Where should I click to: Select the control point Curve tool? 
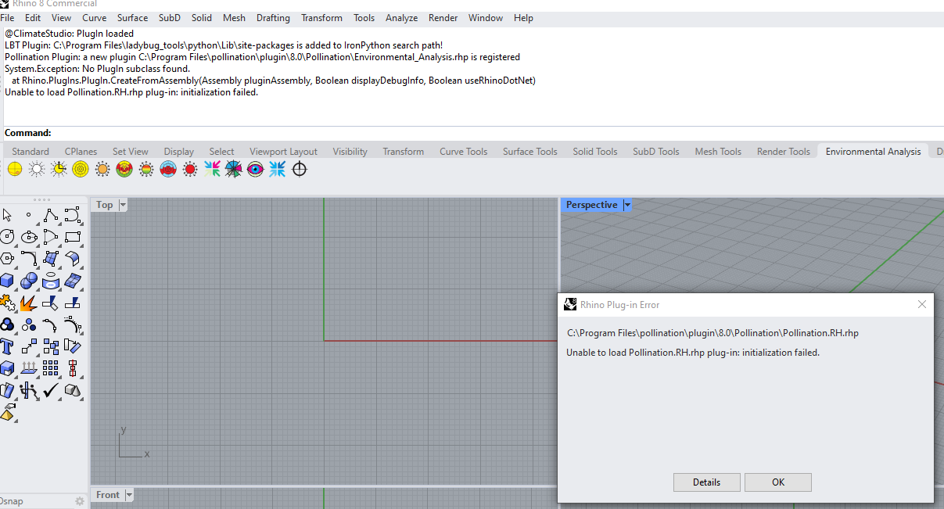pos(73,215)
